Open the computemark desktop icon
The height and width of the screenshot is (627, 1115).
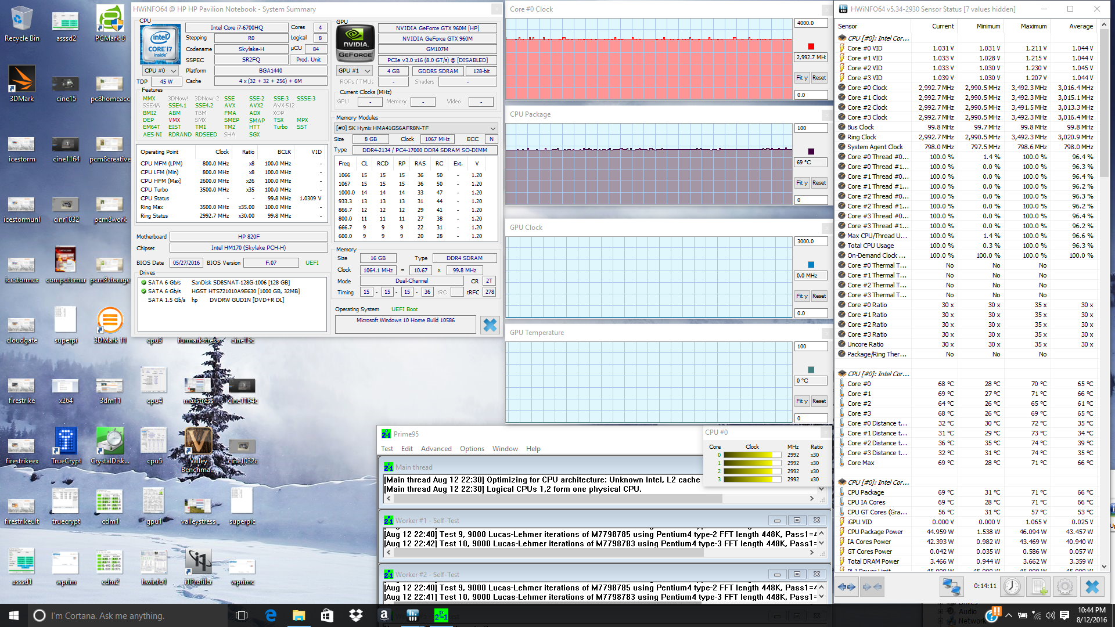(x=66, y=265)
